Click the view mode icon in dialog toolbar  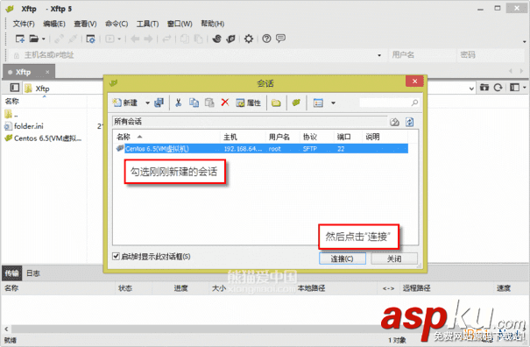318,103
